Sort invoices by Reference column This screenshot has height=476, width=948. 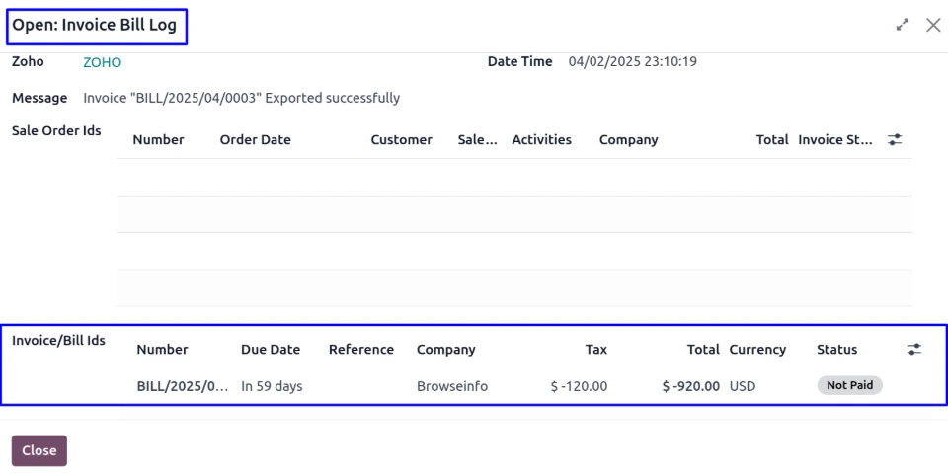pyautogui.click(x=360, y=350)
